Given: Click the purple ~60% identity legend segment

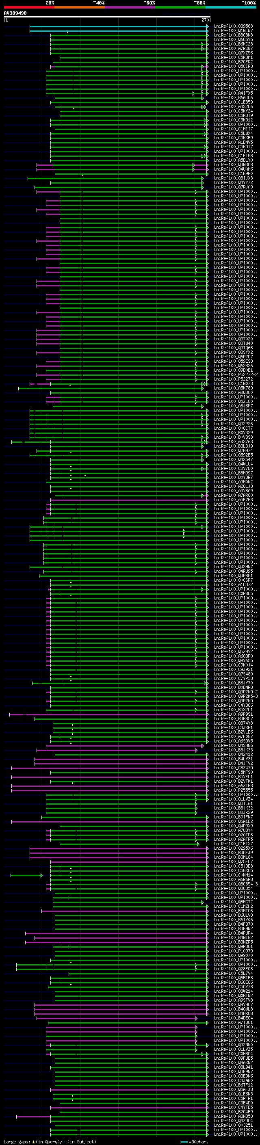Looking at the screenshot, I should [x=130, y=7].
